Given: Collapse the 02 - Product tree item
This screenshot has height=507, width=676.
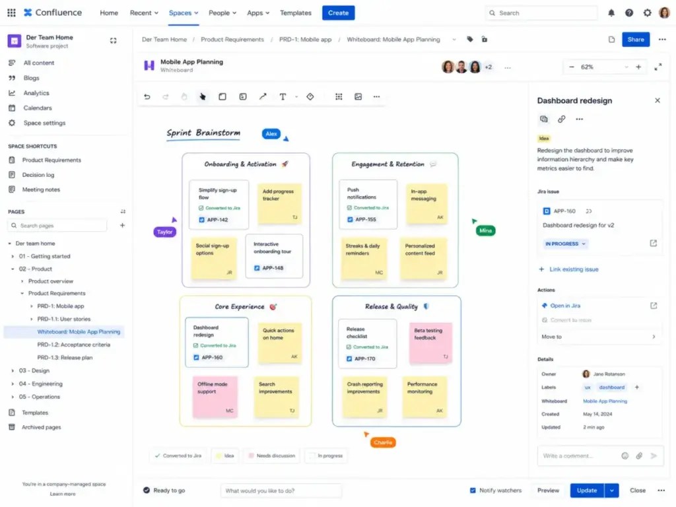Looking at the screenshot, I should pos(13,269).
